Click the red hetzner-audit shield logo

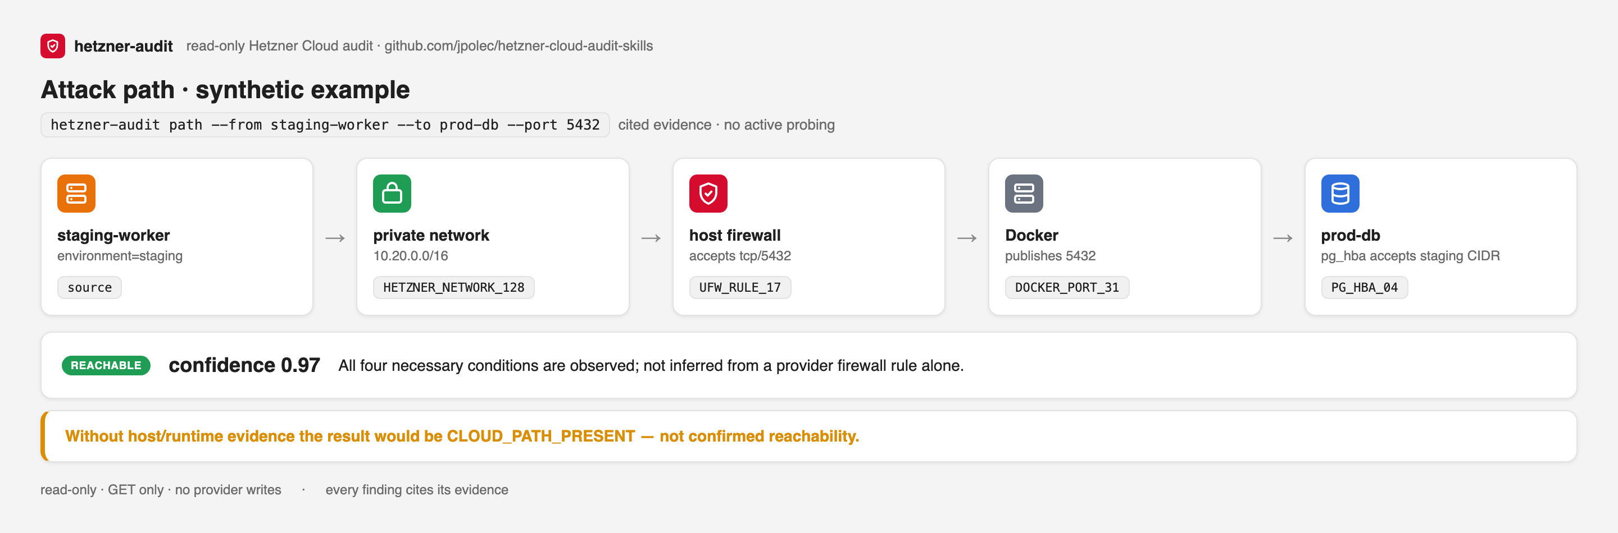53,46
